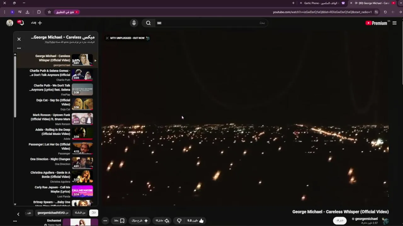Screen dimensions: 403x226
Task: Click the MTV Unplugged - Out Now link
Action: pos(127,38)
